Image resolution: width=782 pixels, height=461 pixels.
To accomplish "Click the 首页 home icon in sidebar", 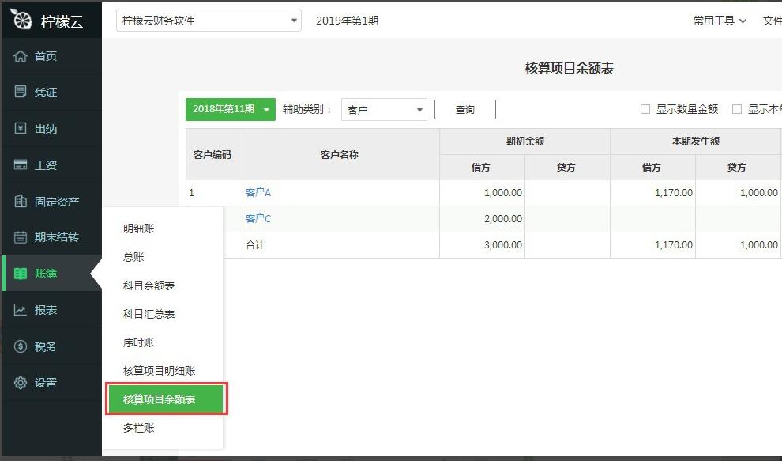I will 21,56.
